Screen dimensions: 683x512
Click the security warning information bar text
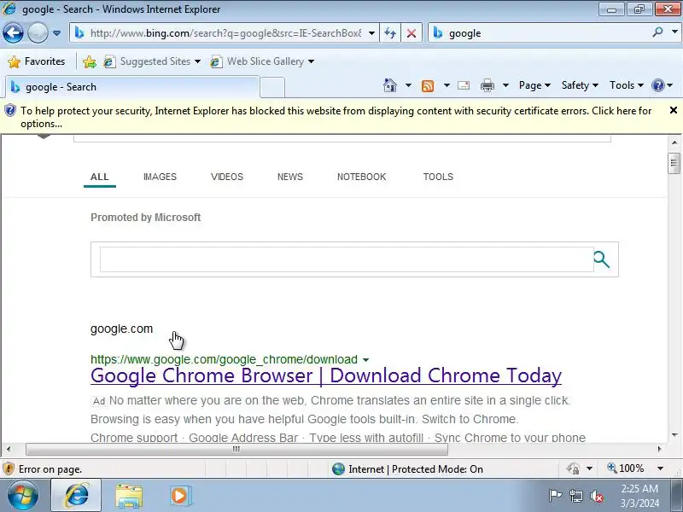[x=336, y=117]
